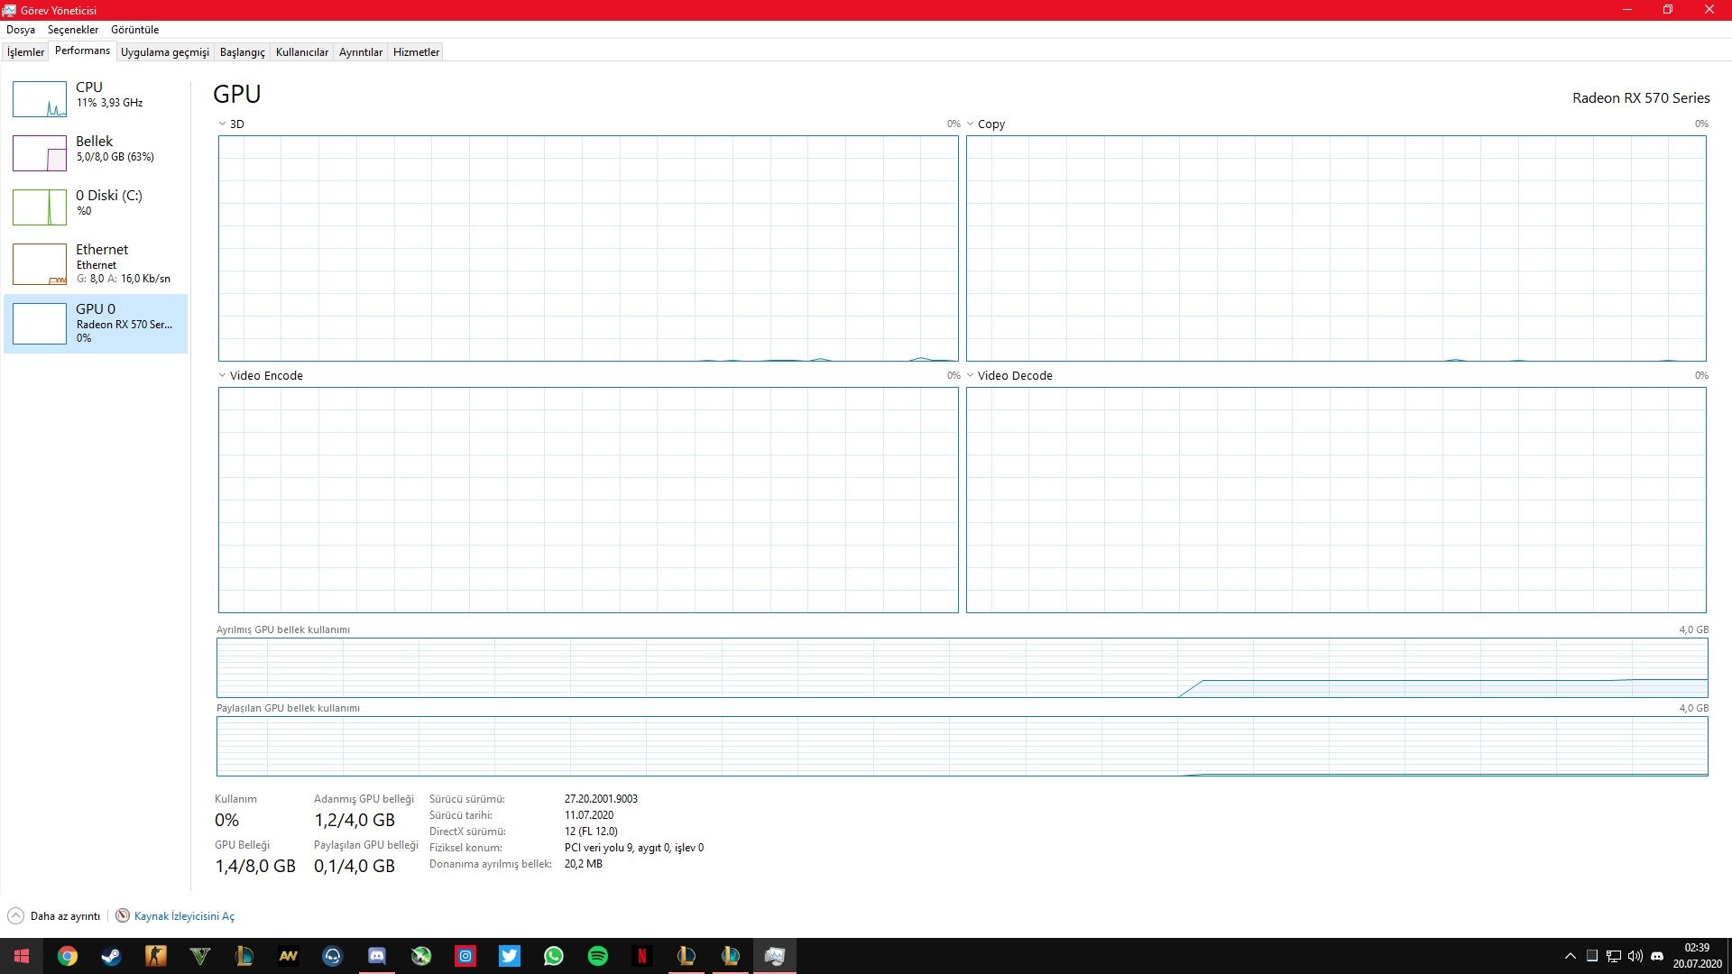This screenshot has width=1732, height=974.
Task: Click the Kaynak İzleyicisini Aç link
Action: click(x=184, y=916)
